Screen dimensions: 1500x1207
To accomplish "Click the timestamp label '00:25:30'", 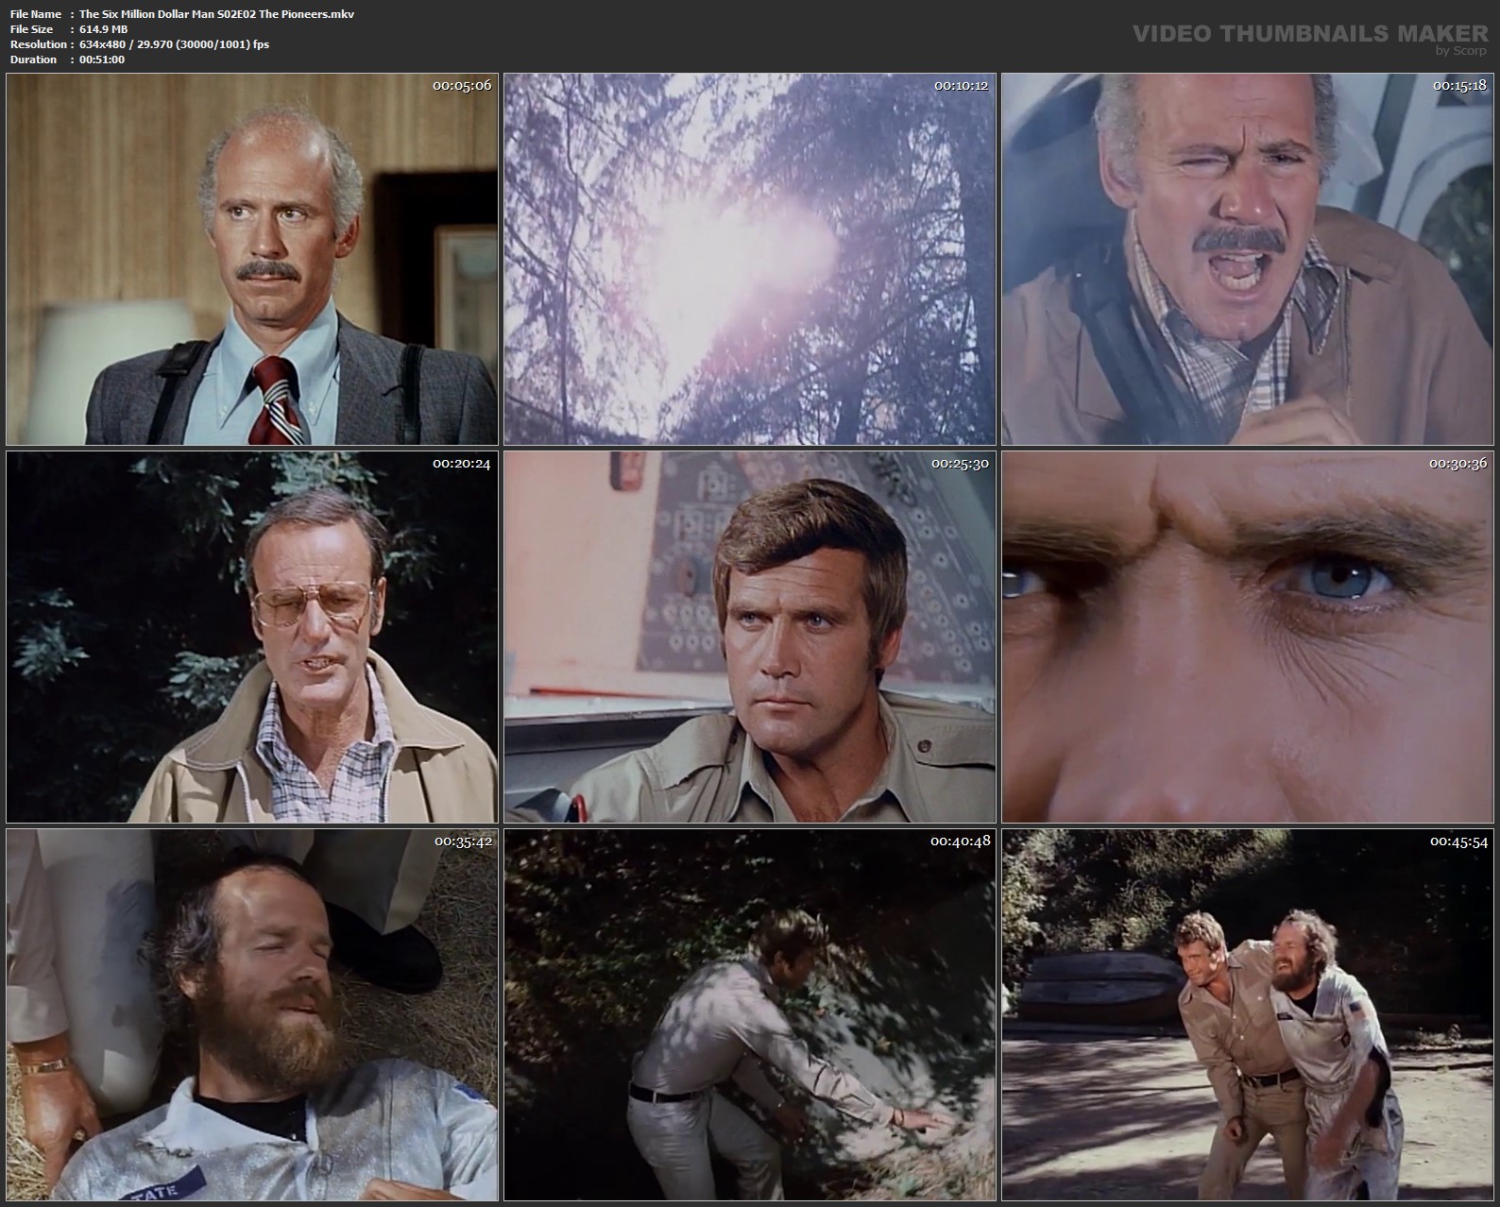I will click(x=961, y=464).
